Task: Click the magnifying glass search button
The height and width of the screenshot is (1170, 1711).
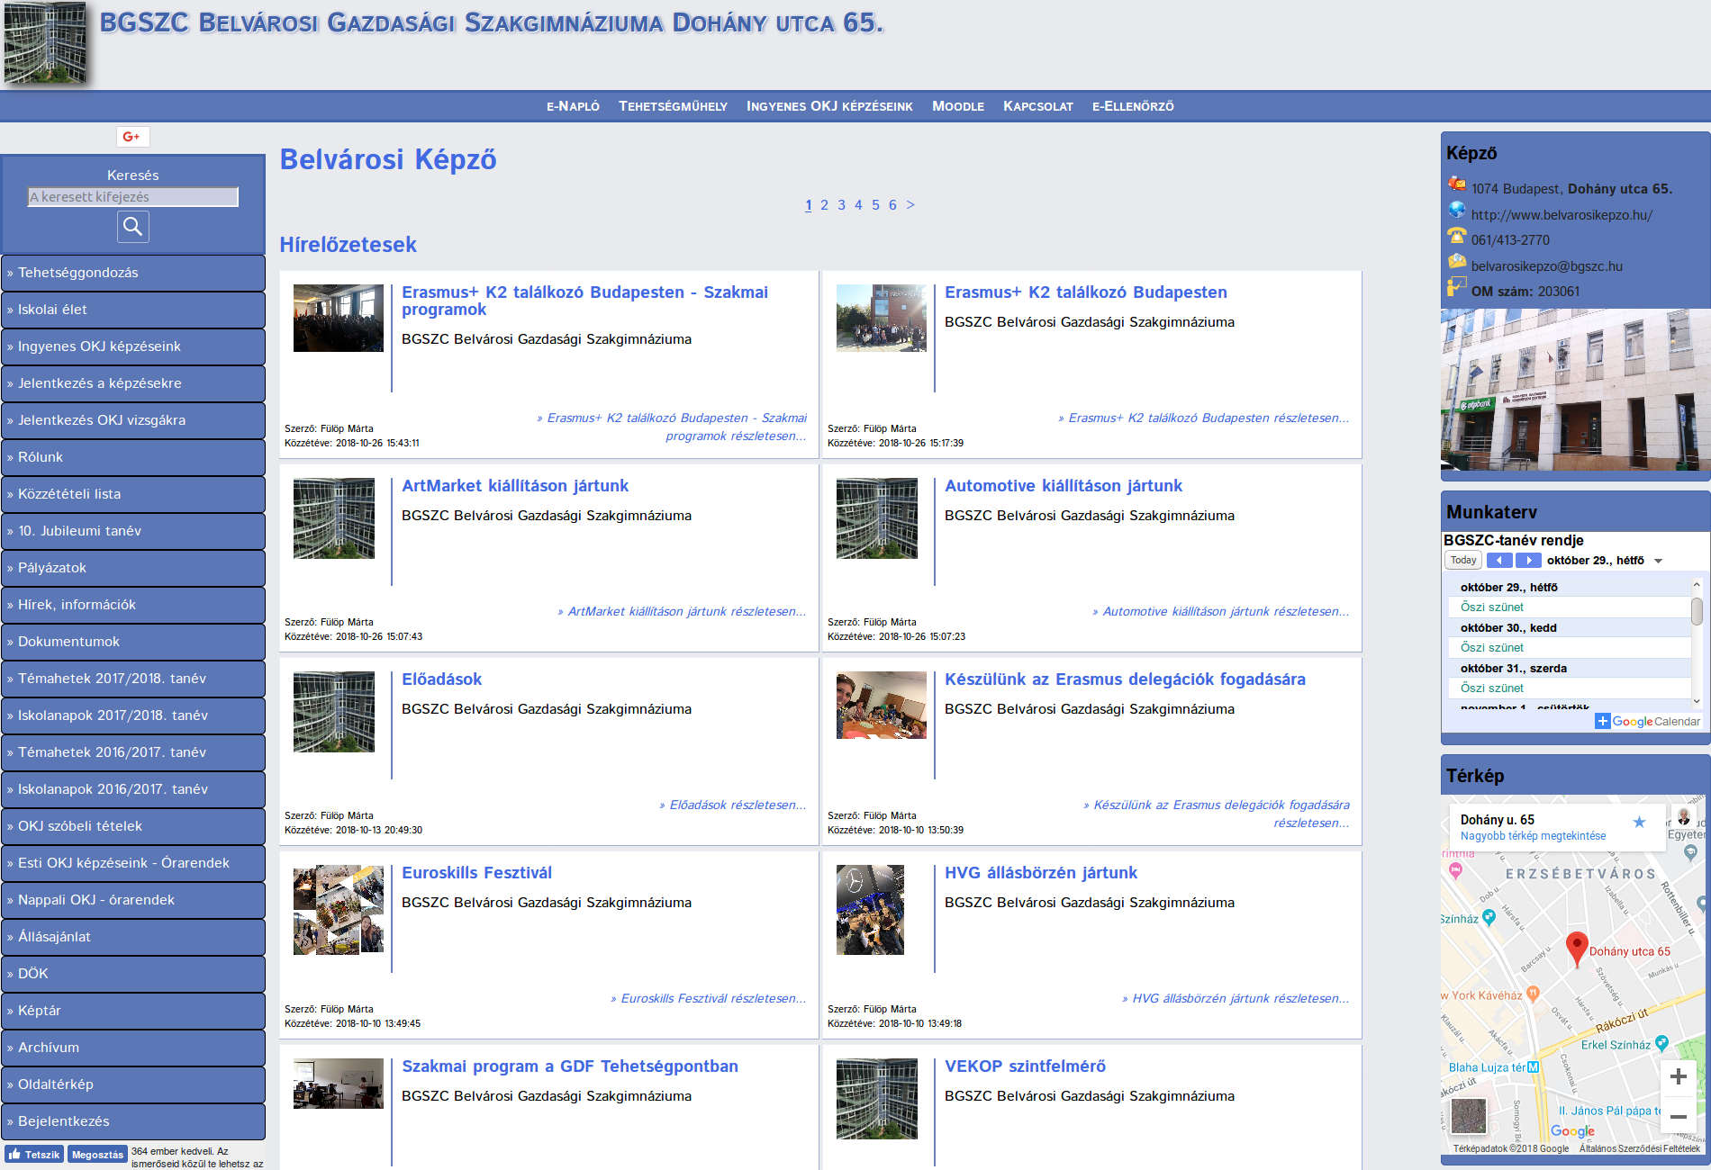Action: [x=133, y=227]
